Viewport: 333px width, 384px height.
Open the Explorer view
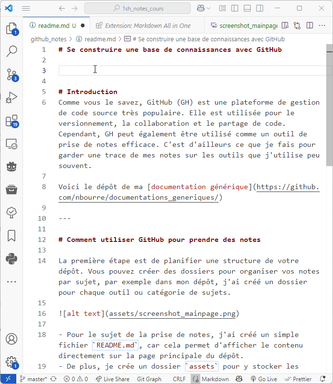pyautogui.click(x=11, y=29)
